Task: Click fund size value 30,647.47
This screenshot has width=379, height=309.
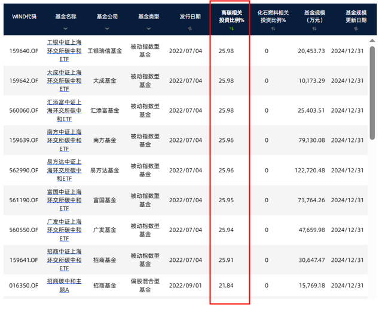Action: pos(311,260)
